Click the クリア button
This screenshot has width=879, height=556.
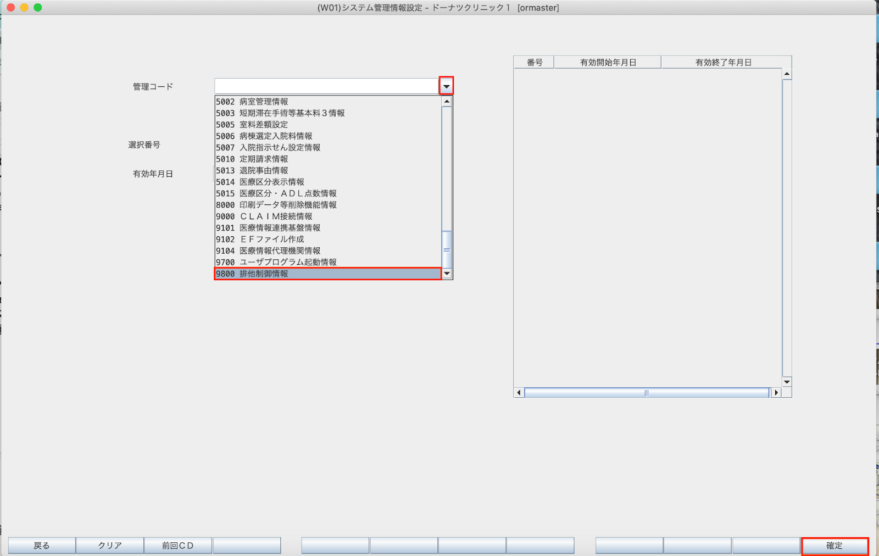pyautogui.click(x=110, y=546)
